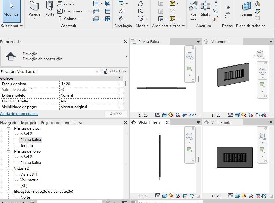Select the ceiling tool in Construir
The image size is (275, 203).
click(96, 11)
